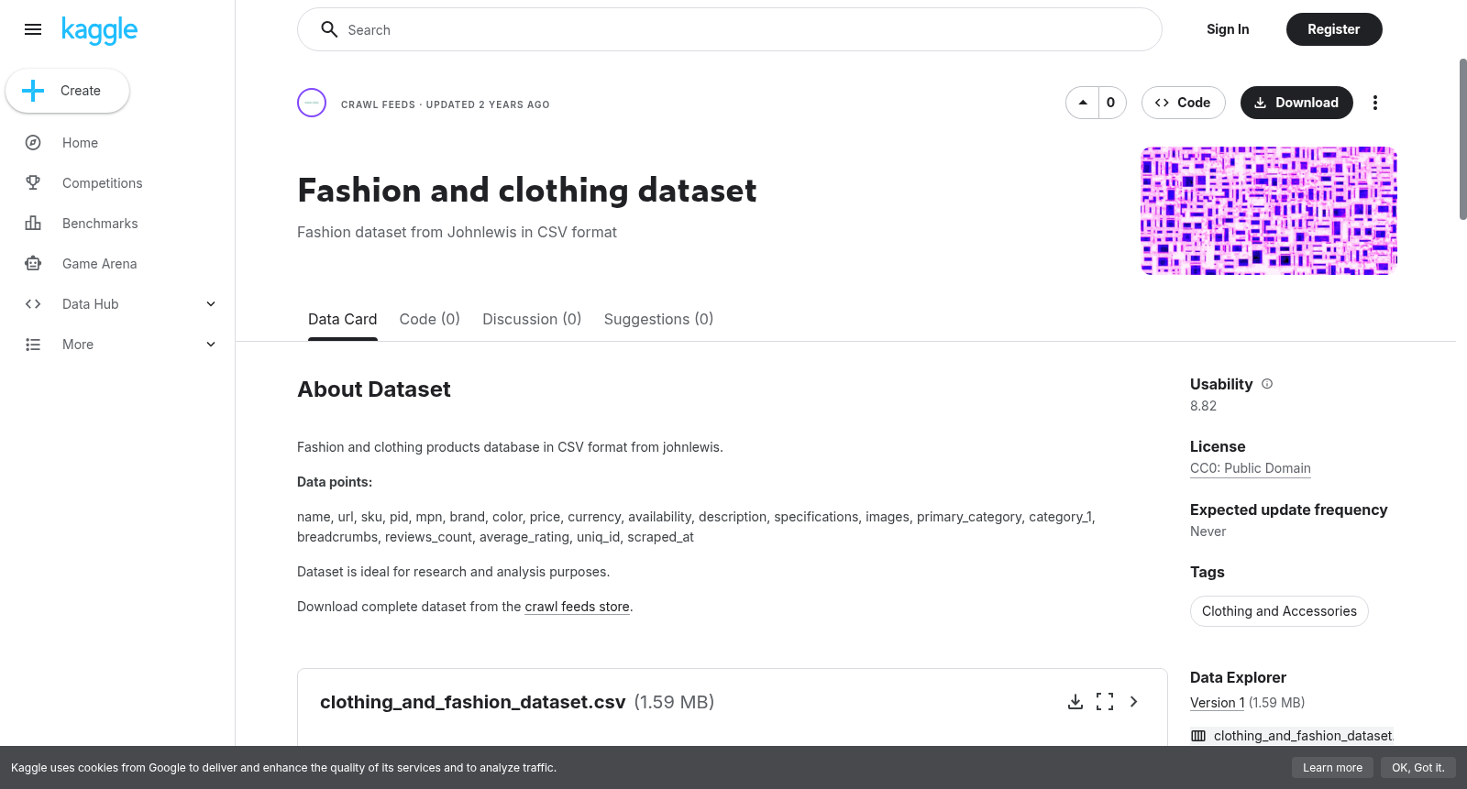1467x789 pixels.
Task: Click the dark Download button
Action: (x=1296, y=103)
